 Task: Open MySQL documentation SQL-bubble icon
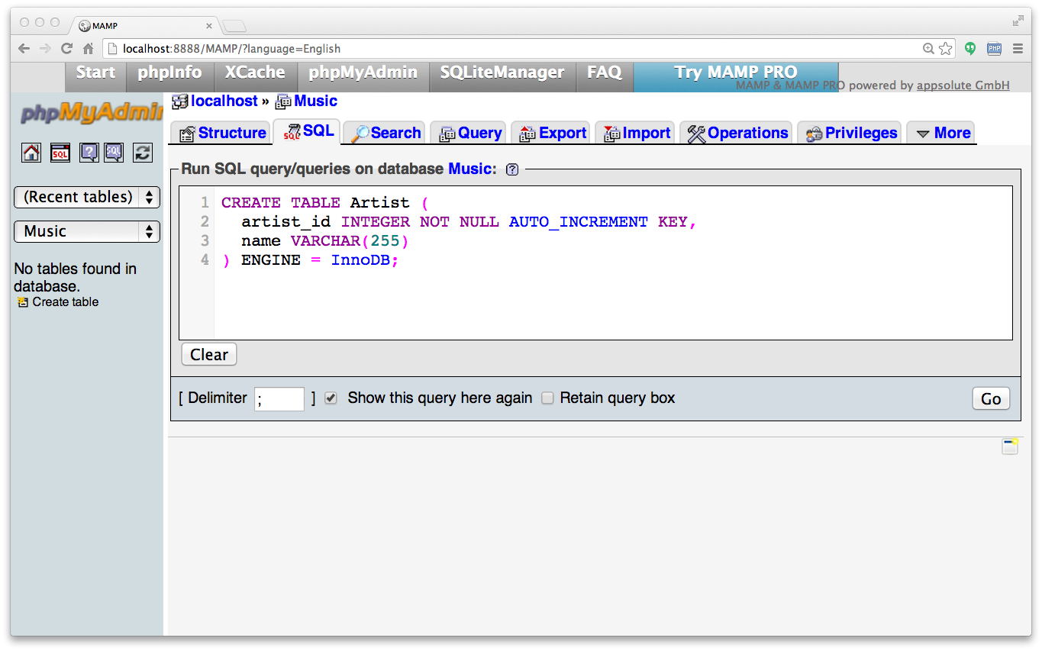tap(114, 152)
